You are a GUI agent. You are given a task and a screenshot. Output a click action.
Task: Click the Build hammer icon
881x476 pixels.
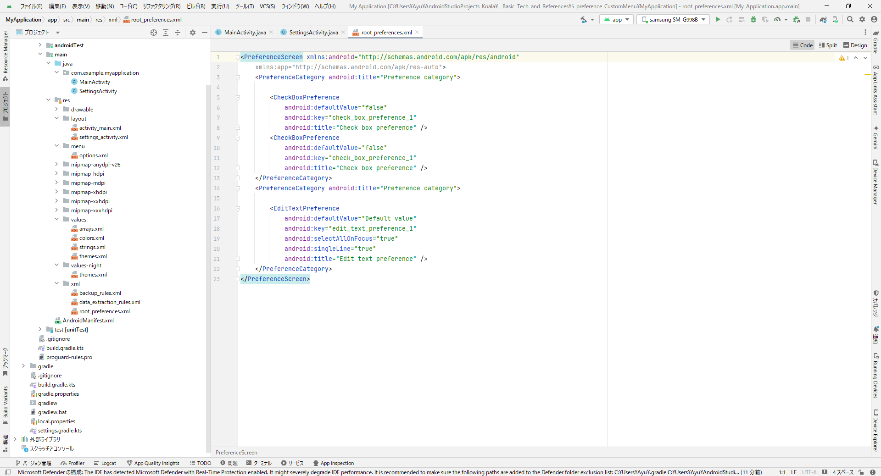point(584,19)
